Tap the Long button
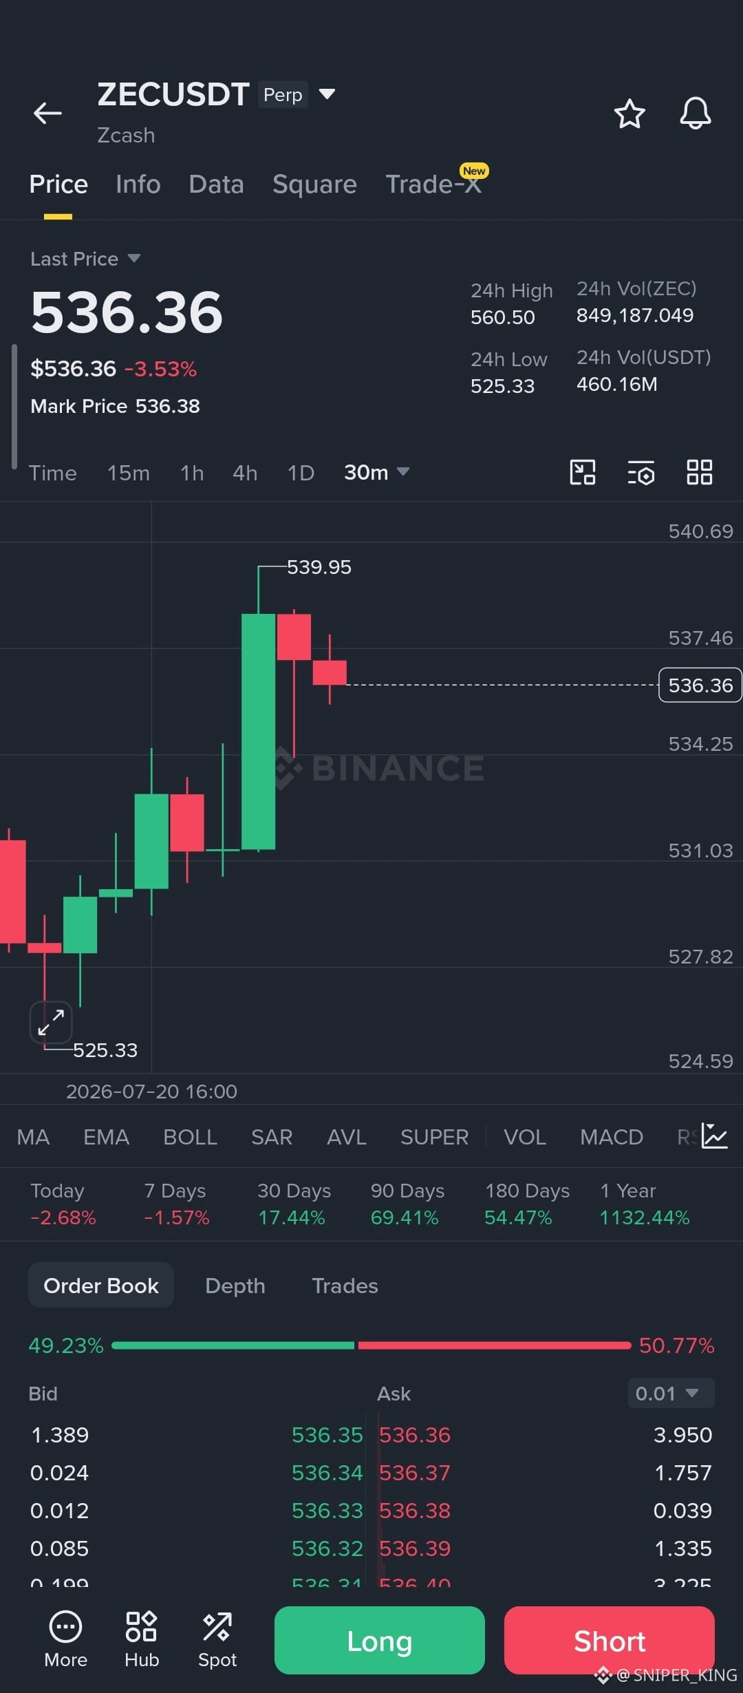This screenshot has width=743, height=1693. tap(380, 1641)
